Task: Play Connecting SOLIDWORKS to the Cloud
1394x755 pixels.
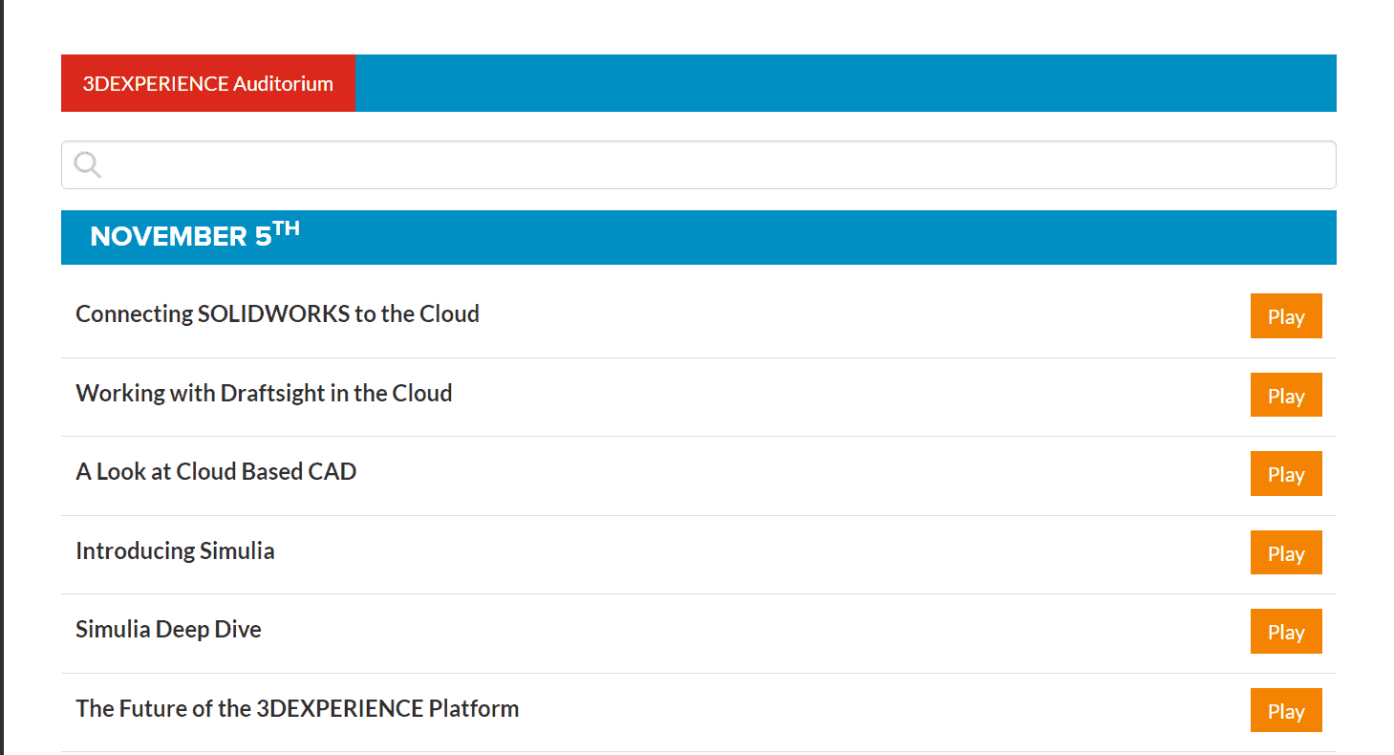Action: [x=1286, y=316]
